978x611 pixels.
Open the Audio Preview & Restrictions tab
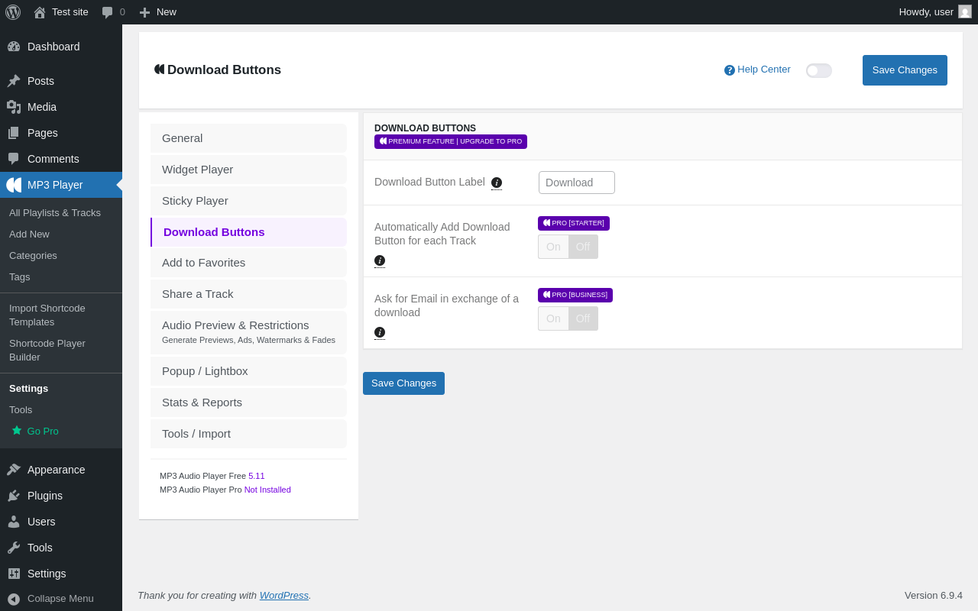(x=248, y=332)
